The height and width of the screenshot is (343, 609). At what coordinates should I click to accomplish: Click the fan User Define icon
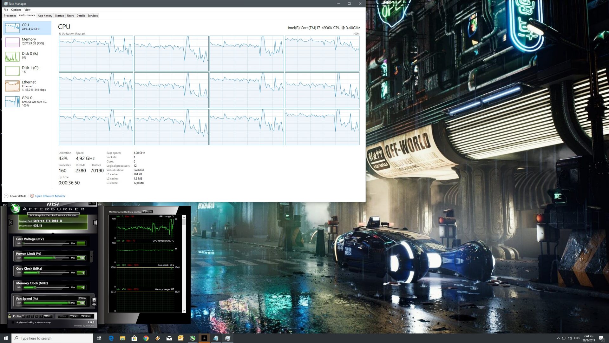click(x=94, y=301)
